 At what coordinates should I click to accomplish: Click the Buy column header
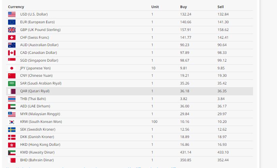tap(183, 7)
